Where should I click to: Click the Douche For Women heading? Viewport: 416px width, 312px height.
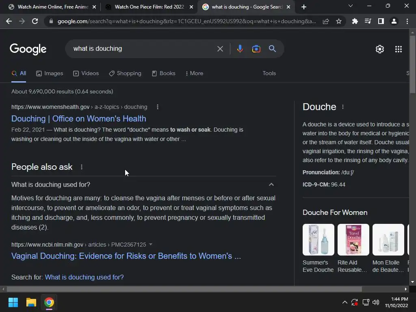tap(335, 212)
